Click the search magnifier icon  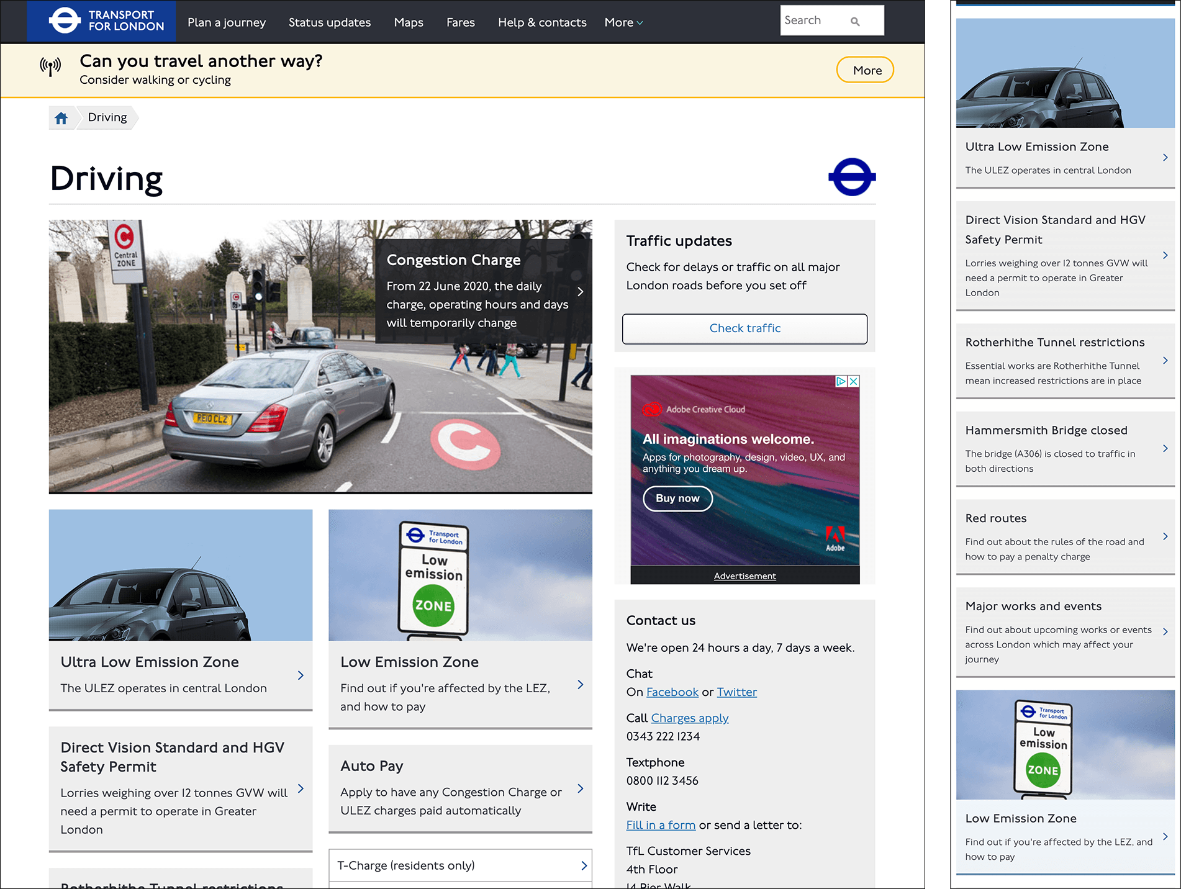coord(855,22)
